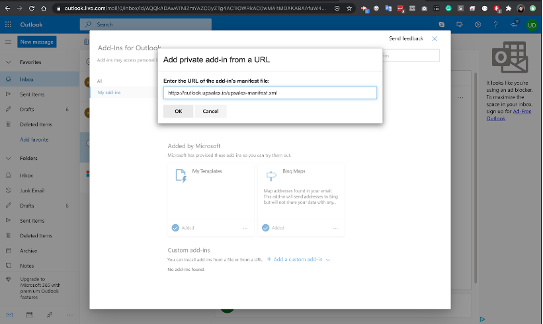
Task: Collapse the Favorites section
Action: pyautogui.click(x=9, y=62)
